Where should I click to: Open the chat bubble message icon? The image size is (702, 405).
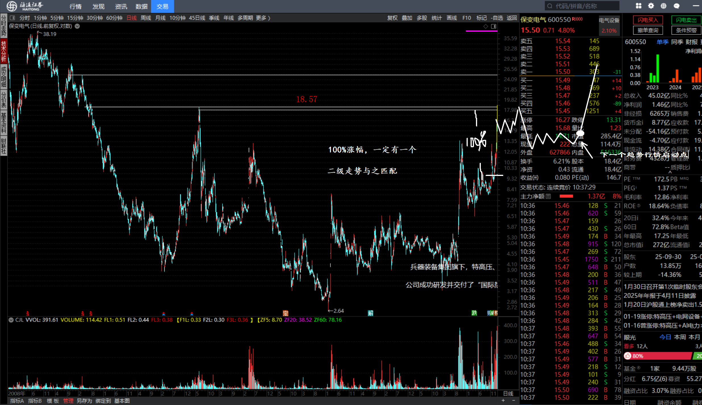pos(676,6)
